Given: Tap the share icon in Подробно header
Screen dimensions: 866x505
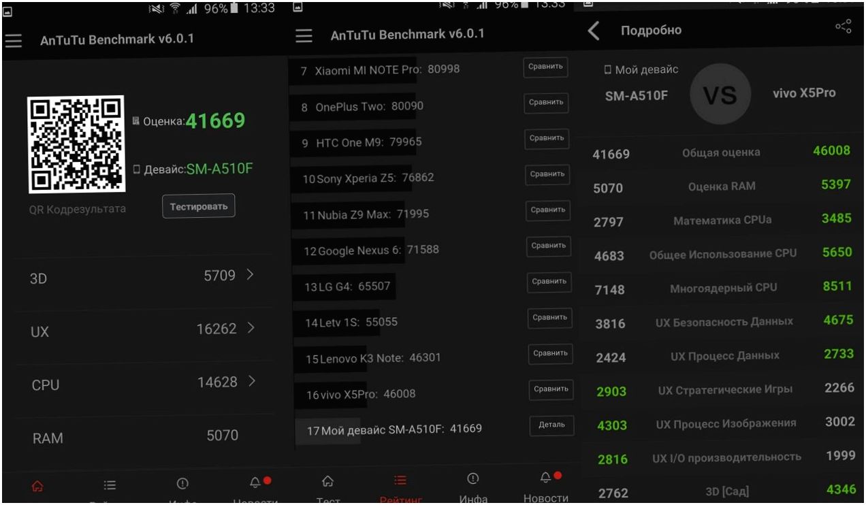Looking at the screenshot, I should point(844,27).
